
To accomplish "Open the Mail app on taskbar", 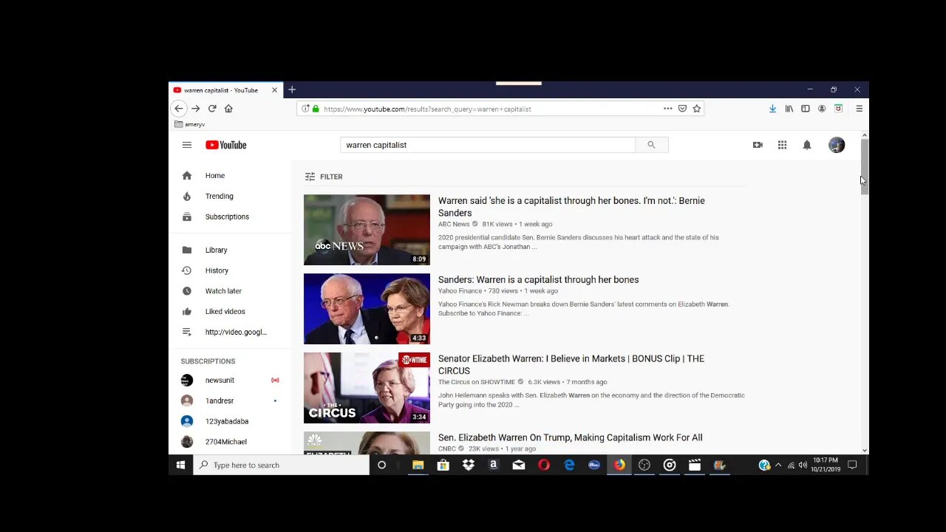I will click(x=519, y=465).
